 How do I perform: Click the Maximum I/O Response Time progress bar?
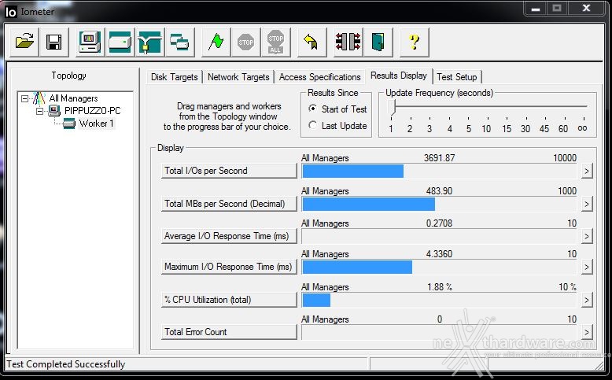click(x=439, y=267)
